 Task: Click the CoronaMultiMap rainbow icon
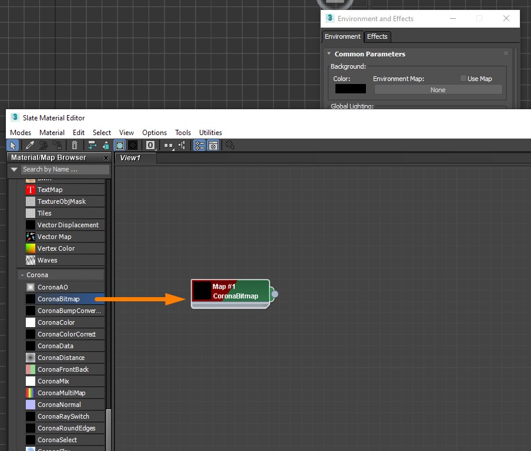(31, 393)
